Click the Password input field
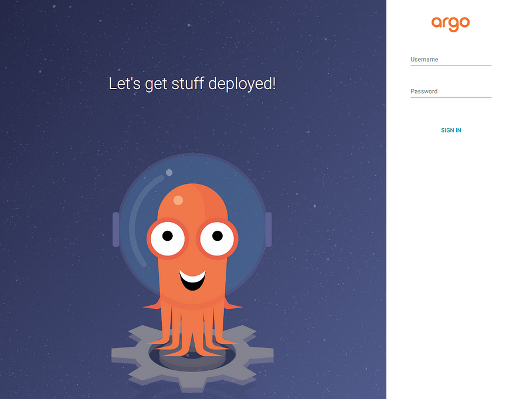The height and width of the screenshot is (399, 513). pos(451,91)
